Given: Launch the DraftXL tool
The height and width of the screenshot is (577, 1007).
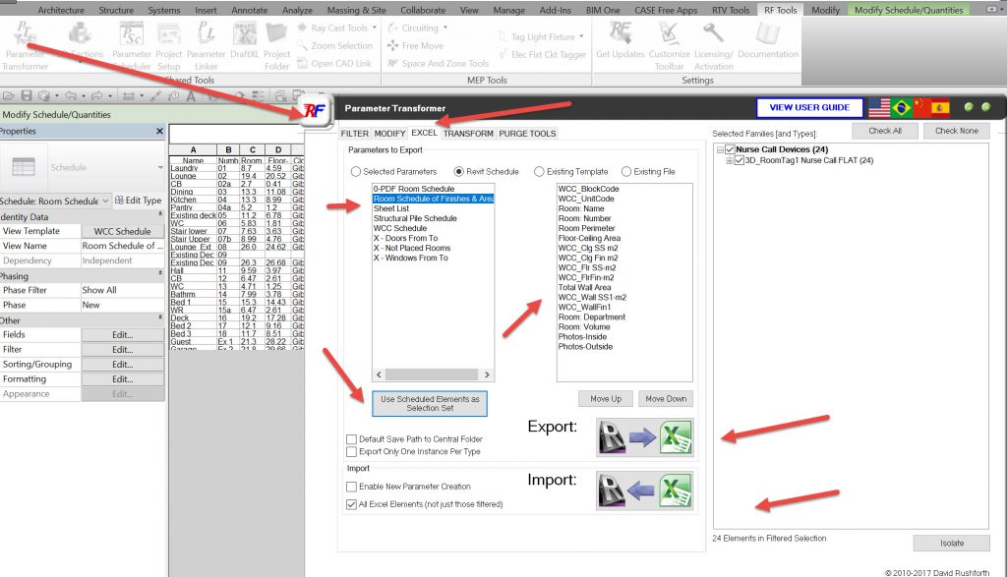Looking at the screenshot, I should coord(245,35).
